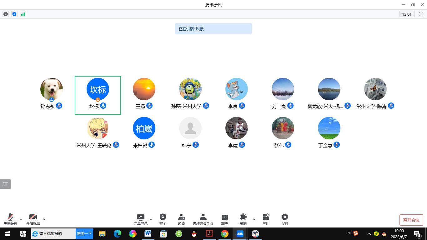Click the name label 常州大学-陈涛
Screen dimensions: 427x240
click(x=371, y=106)
